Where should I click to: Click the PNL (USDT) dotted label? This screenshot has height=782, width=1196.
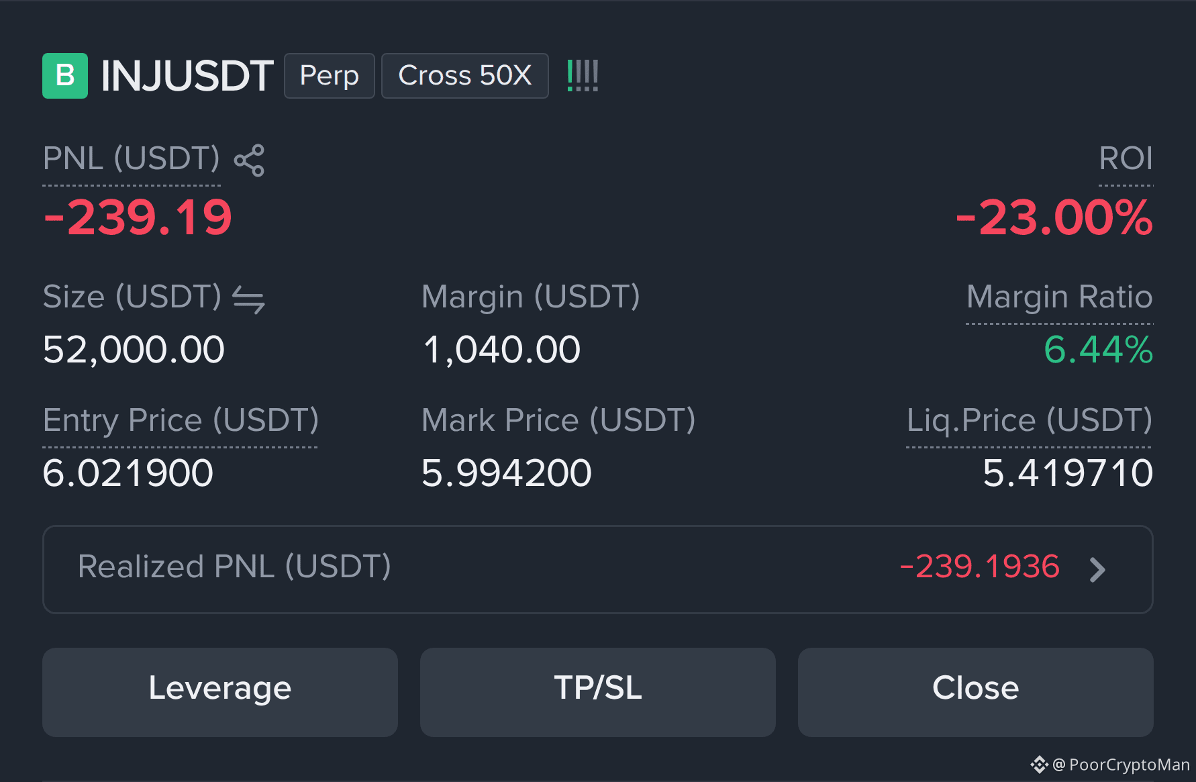(x=132, y=160)
